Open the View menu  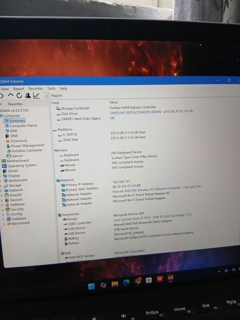[5, 89]
